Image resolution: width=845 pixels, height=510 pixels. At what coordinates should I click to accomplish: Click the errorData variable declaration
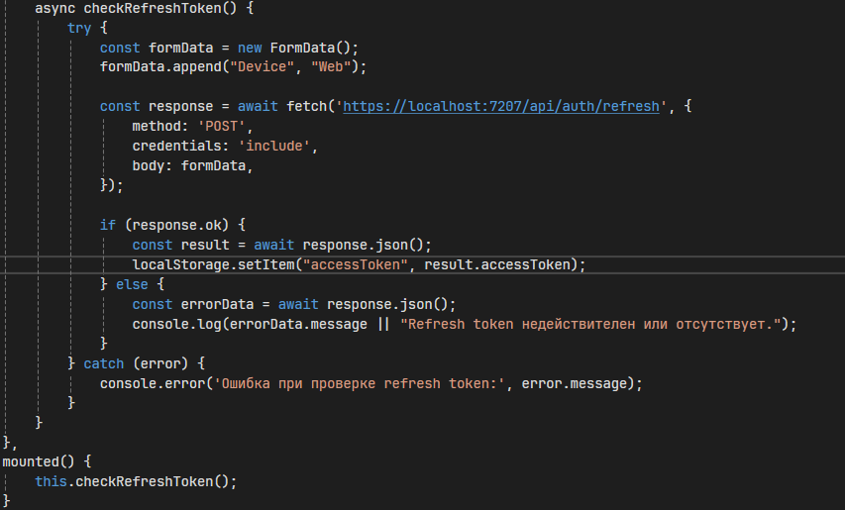217,304
